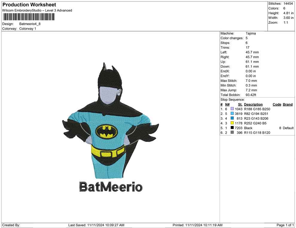The height and width of the screenshot is (228, 296).
Task: Click the Page 1 of 1 indicator
Action: (x=285, y=225)
